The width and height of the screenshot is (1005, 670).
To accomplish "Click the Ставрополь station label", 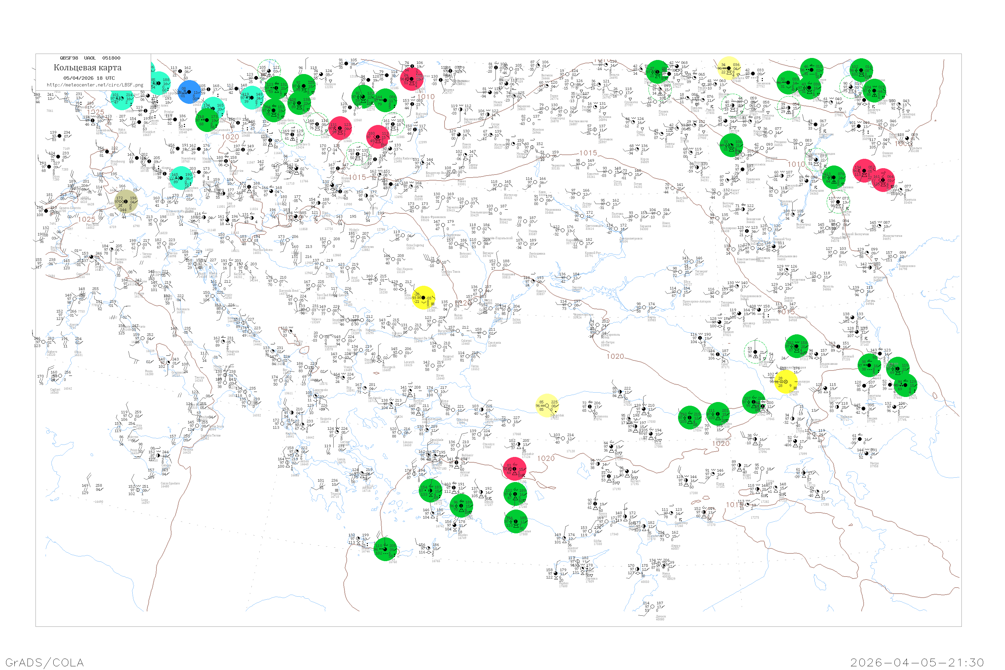I will point(770,320).
